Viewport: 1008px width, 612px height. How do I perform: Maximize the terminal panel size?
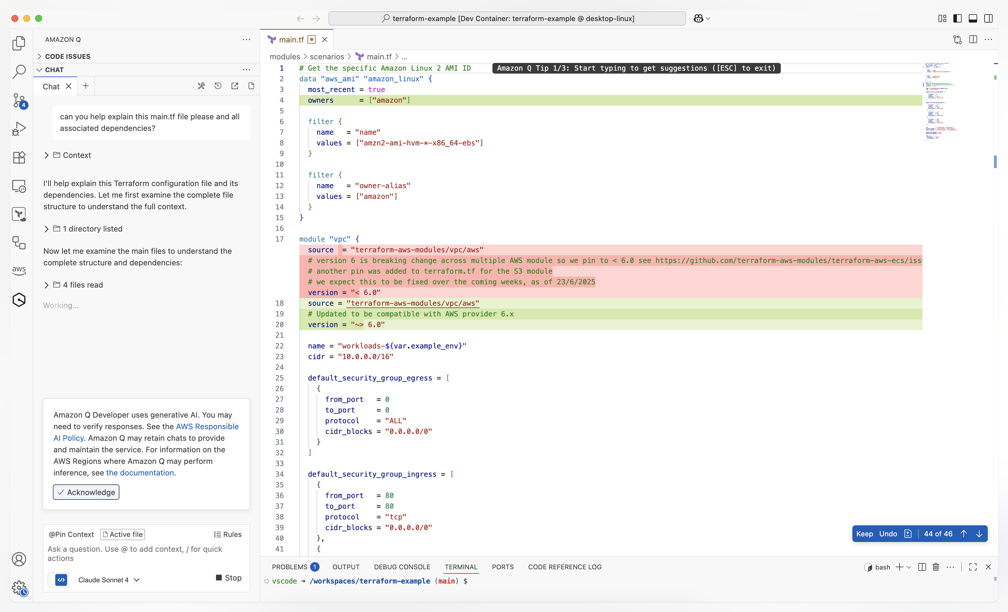click(x=973, y=567)
